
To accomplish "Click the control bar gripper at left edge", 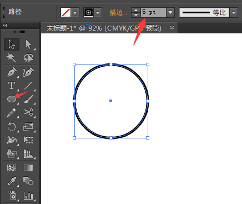I will pyautogui.click(x=3, y=13).
